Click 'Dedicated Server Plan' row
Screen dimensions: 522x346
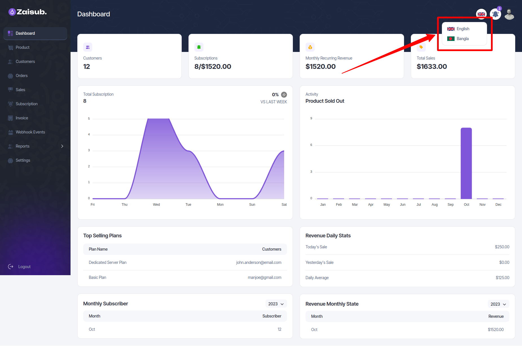coord(185,262)
